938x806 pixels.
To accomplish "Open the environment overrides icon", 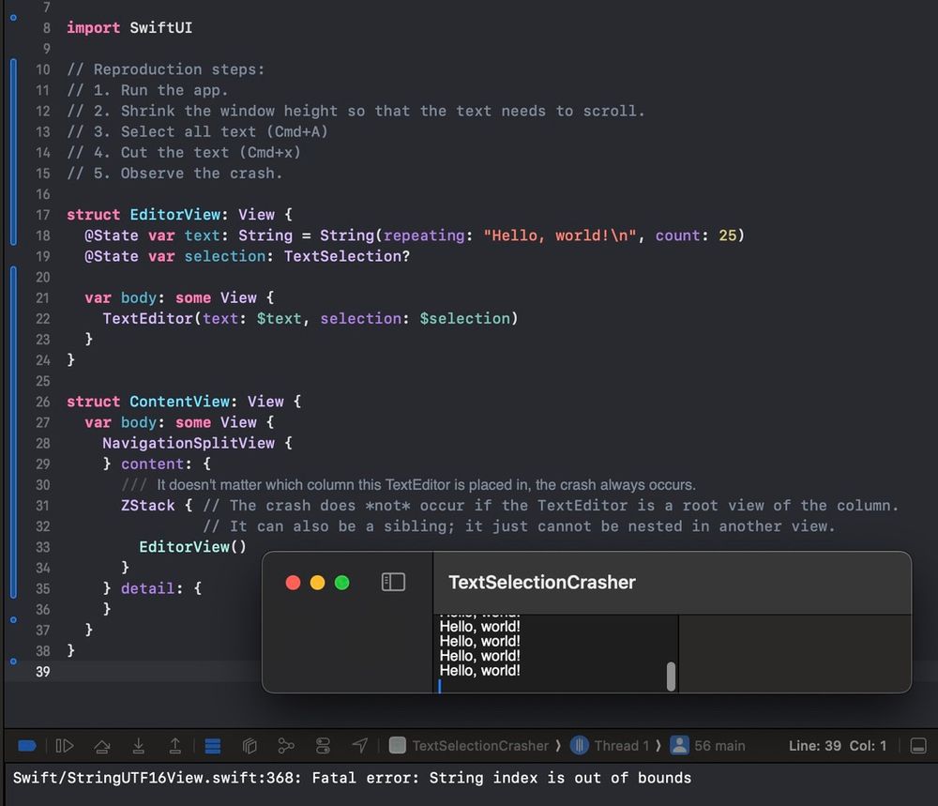I will click(x=323, y=746).
